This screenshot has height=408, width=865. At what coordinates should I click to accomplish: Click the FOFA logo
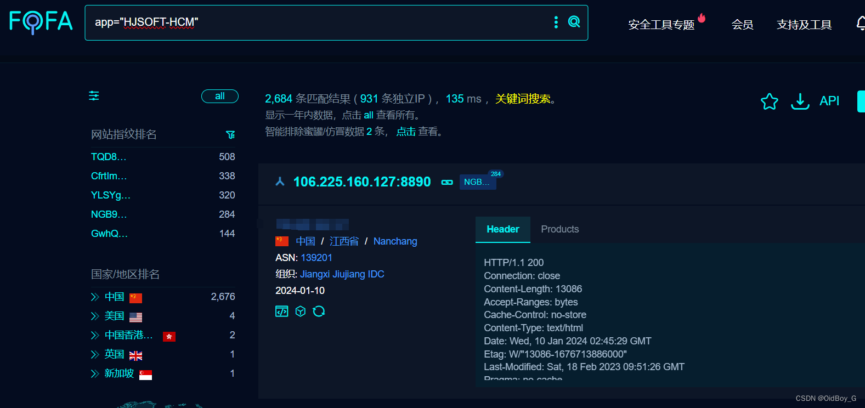click(x=41, y=22)
